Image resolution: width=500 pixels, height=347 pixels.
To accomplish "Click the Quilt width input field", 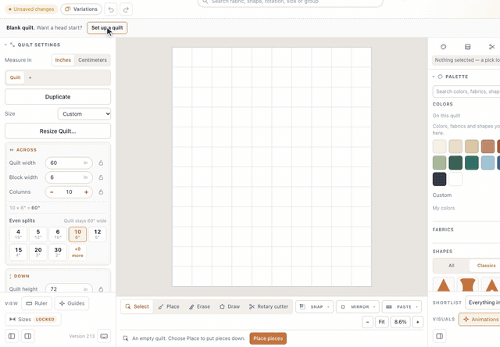I will click(69, 163).
